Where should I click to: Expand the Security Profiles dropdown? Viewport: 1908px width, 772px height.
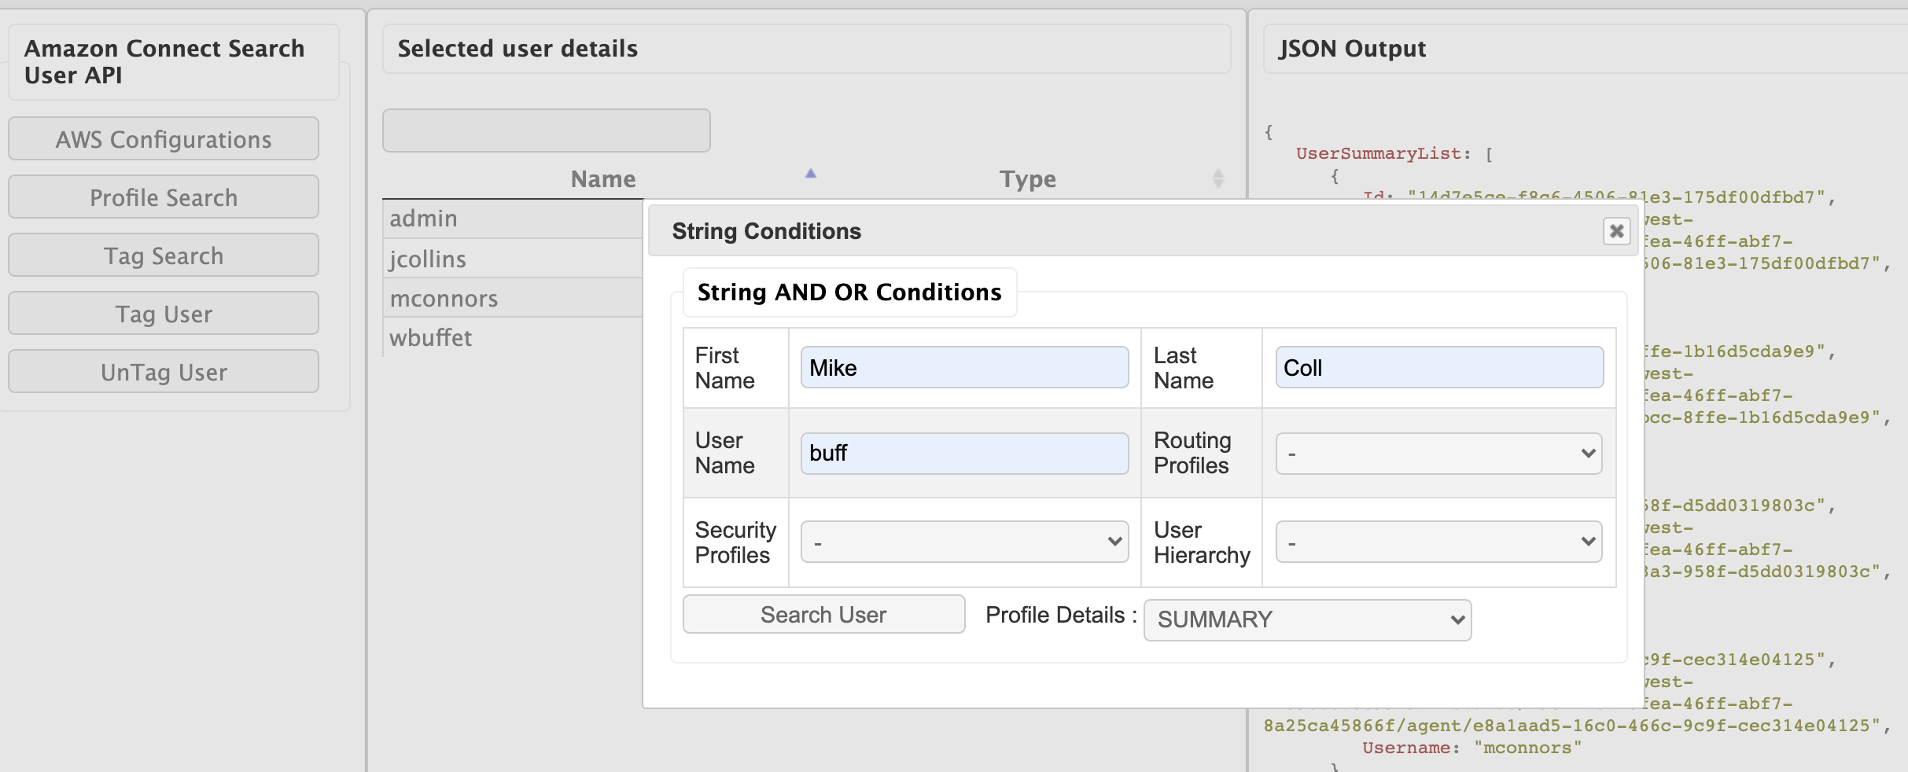click(x=964, y=542)
